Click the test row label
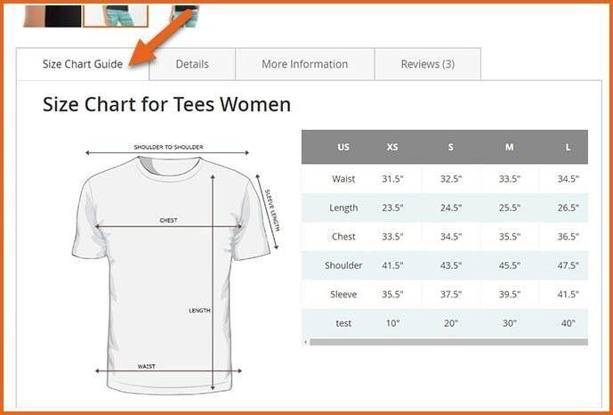Screen dimensions: 613x415 [343, 323]
